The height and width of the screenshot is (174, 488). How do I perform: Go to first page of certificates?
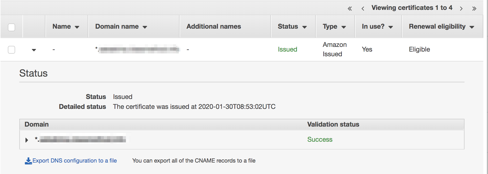350,9
